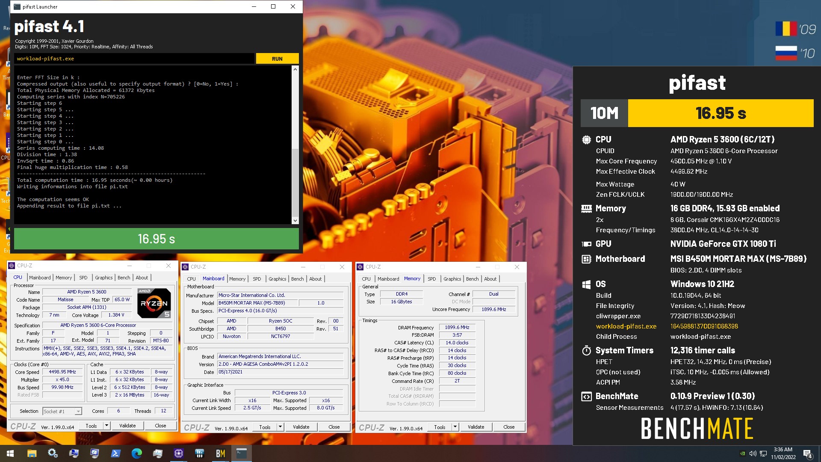
Task: Click the workload-pifast.exe command field
Action: [134, 59]
